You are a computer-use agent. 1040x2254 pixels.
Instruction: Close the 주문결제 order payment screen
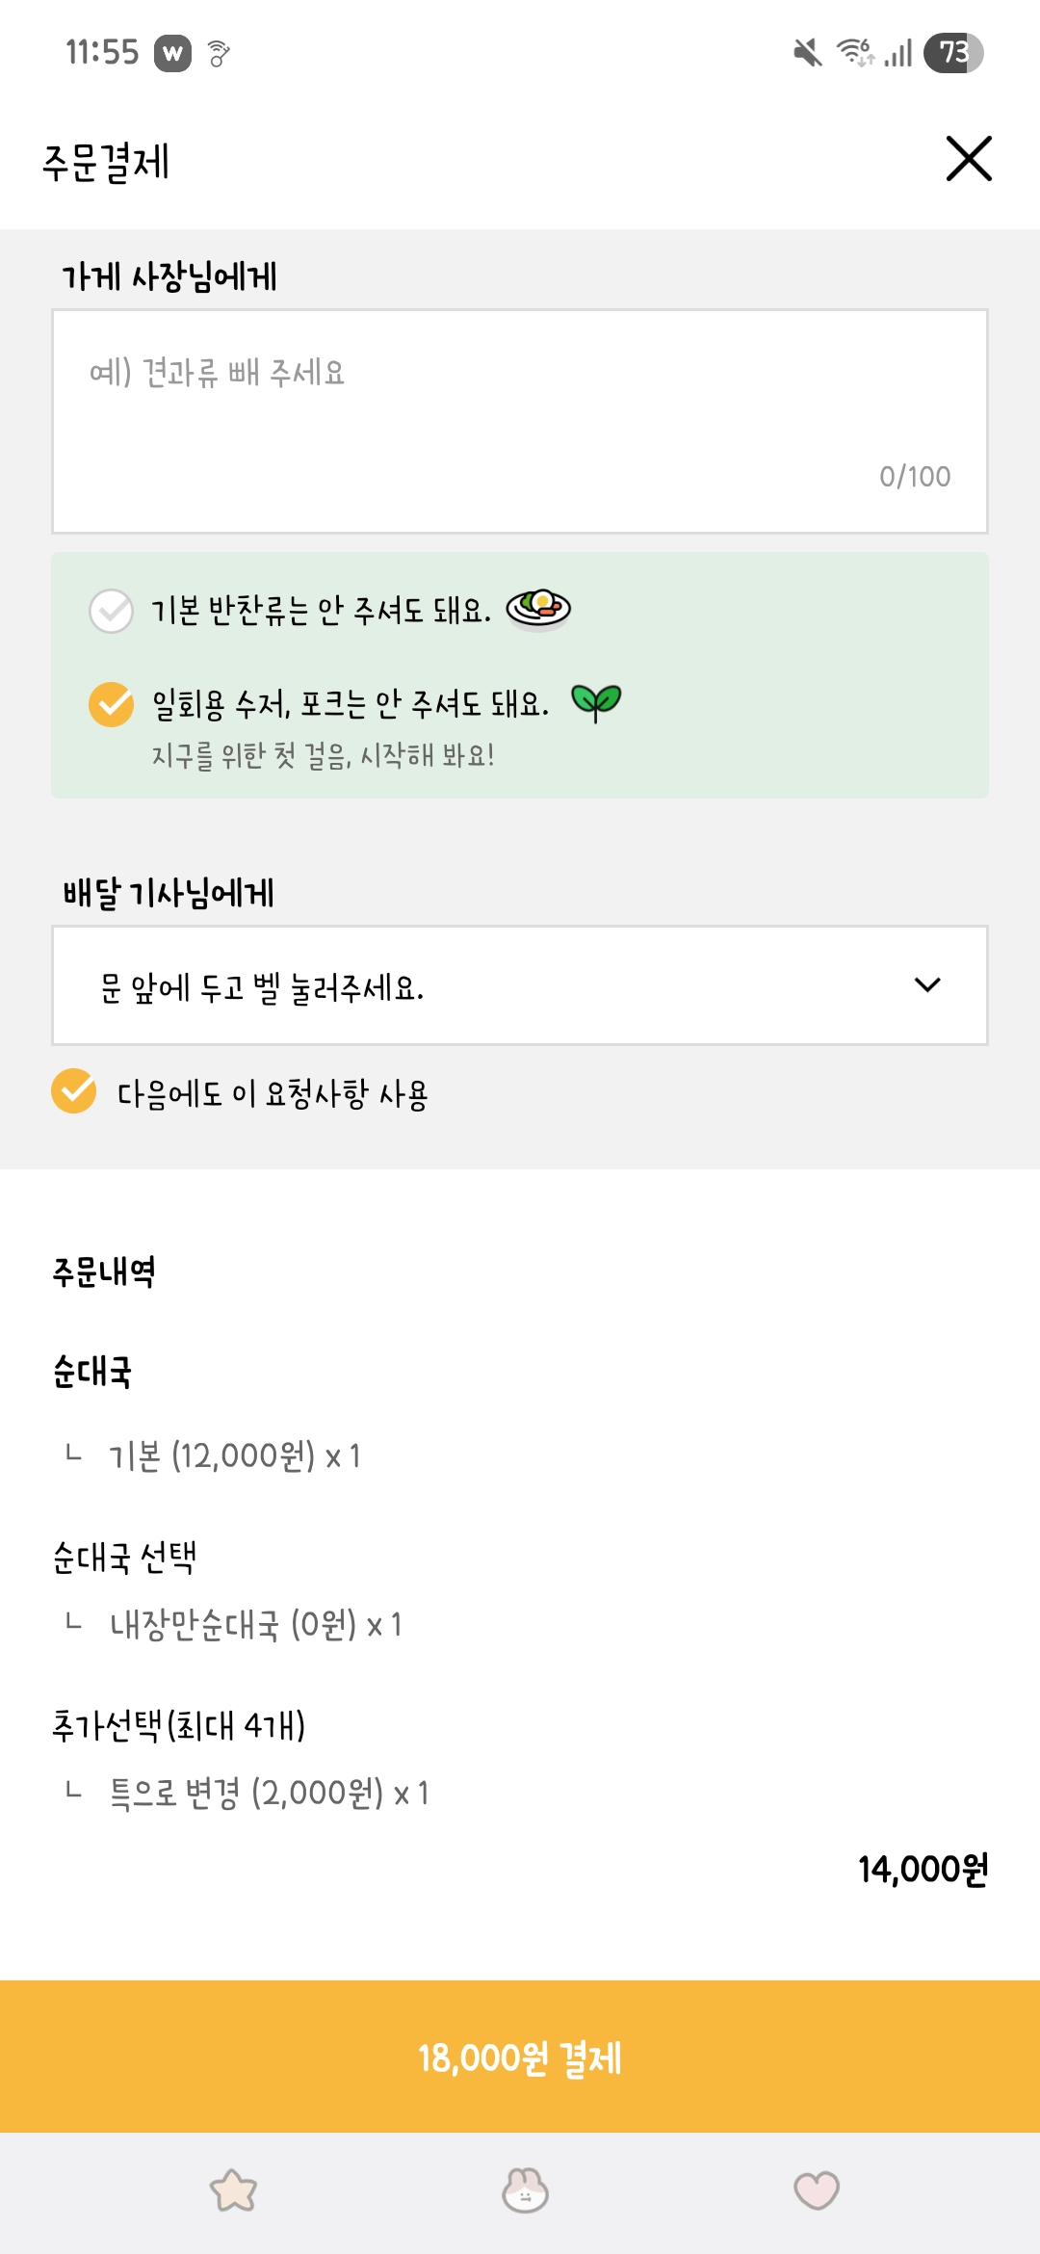[969, 159]
